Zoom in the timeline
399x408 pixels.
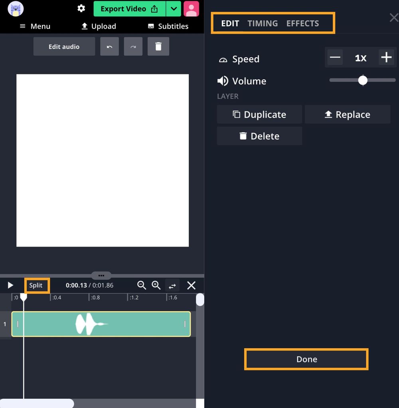coord(156,285)
